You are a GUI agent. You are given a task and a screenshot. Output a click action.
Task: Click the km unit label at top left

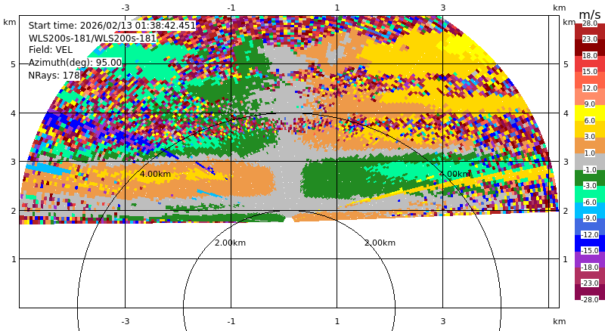[x=9, y=22]
